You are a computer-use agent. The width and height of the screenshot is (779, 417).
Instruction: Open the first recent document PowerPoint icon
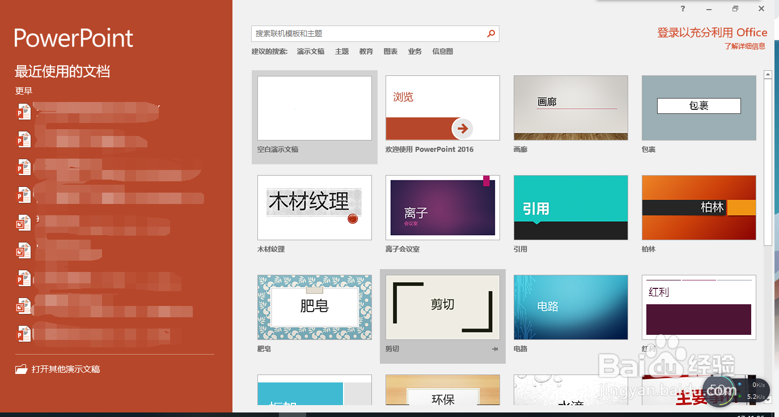click(23, 112)
